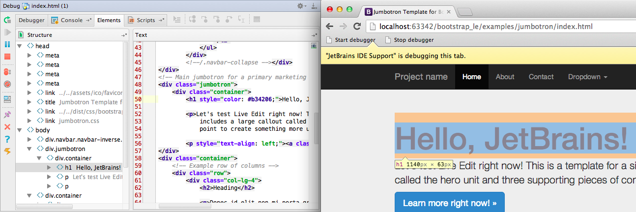Expand the link favicon node in the tree
This screenshot has width=636, height=212.
pyautogui.click(x=30, y=93)
